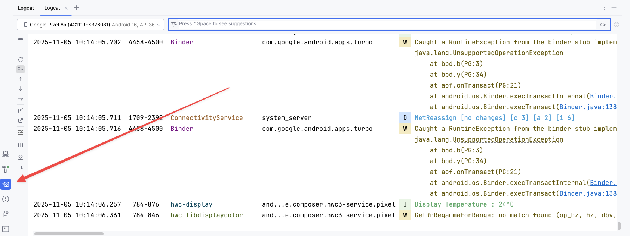Image resolution: width=630 pixels, height=236 pixels.
Task: Open the Terminal tool window
Action: pyautogui.click(x=6, y=229)
